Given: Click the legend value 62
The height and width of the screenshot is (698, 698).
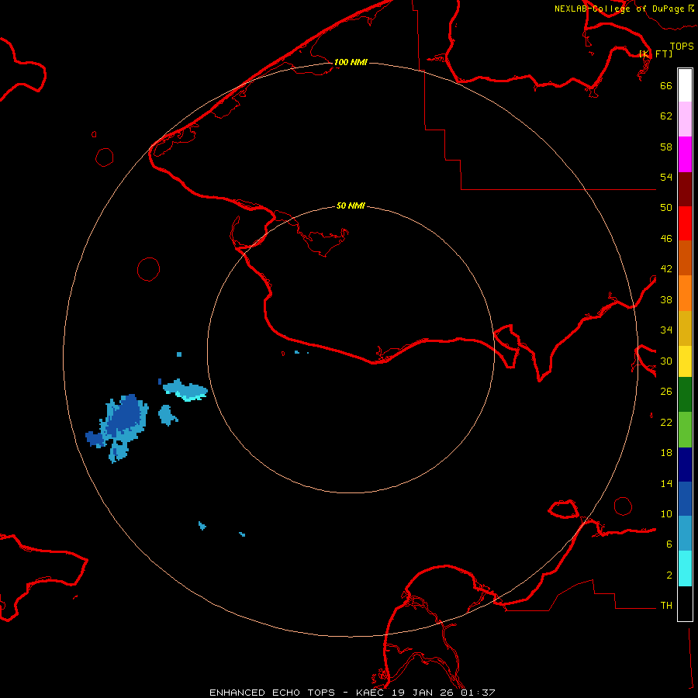Looking at the screenshot, I should coord(666,116).
